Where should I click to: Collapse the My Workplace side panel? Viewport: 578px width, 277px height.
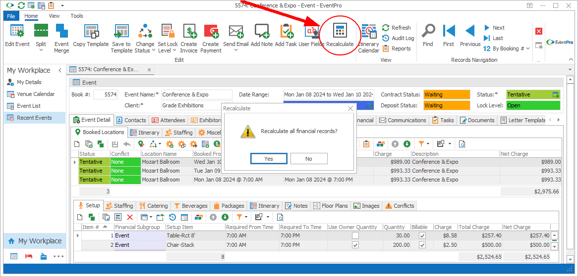(x=59, y=70)
